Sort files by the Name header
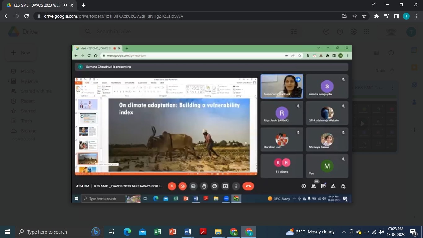 [x=381, y=71]
